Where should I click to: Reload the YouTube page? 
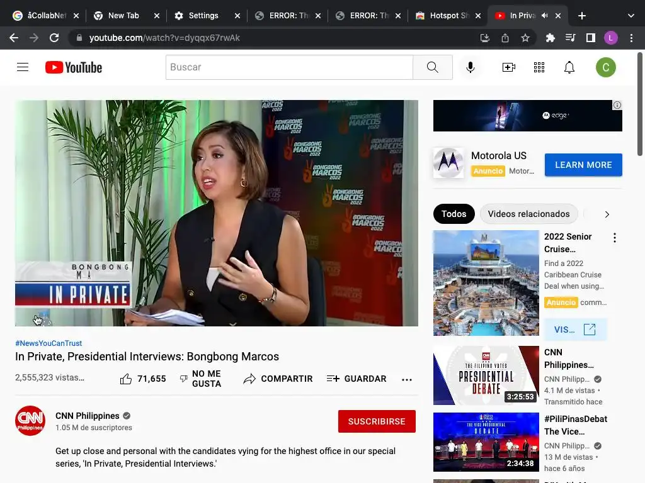[x=54, y=38]
